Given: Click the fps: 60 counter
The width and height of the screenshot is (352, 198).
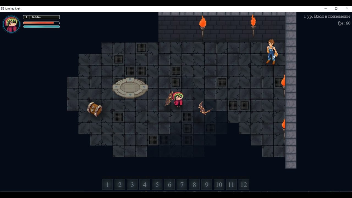Looking at the screenshot, I should click(x=344, y=23).
